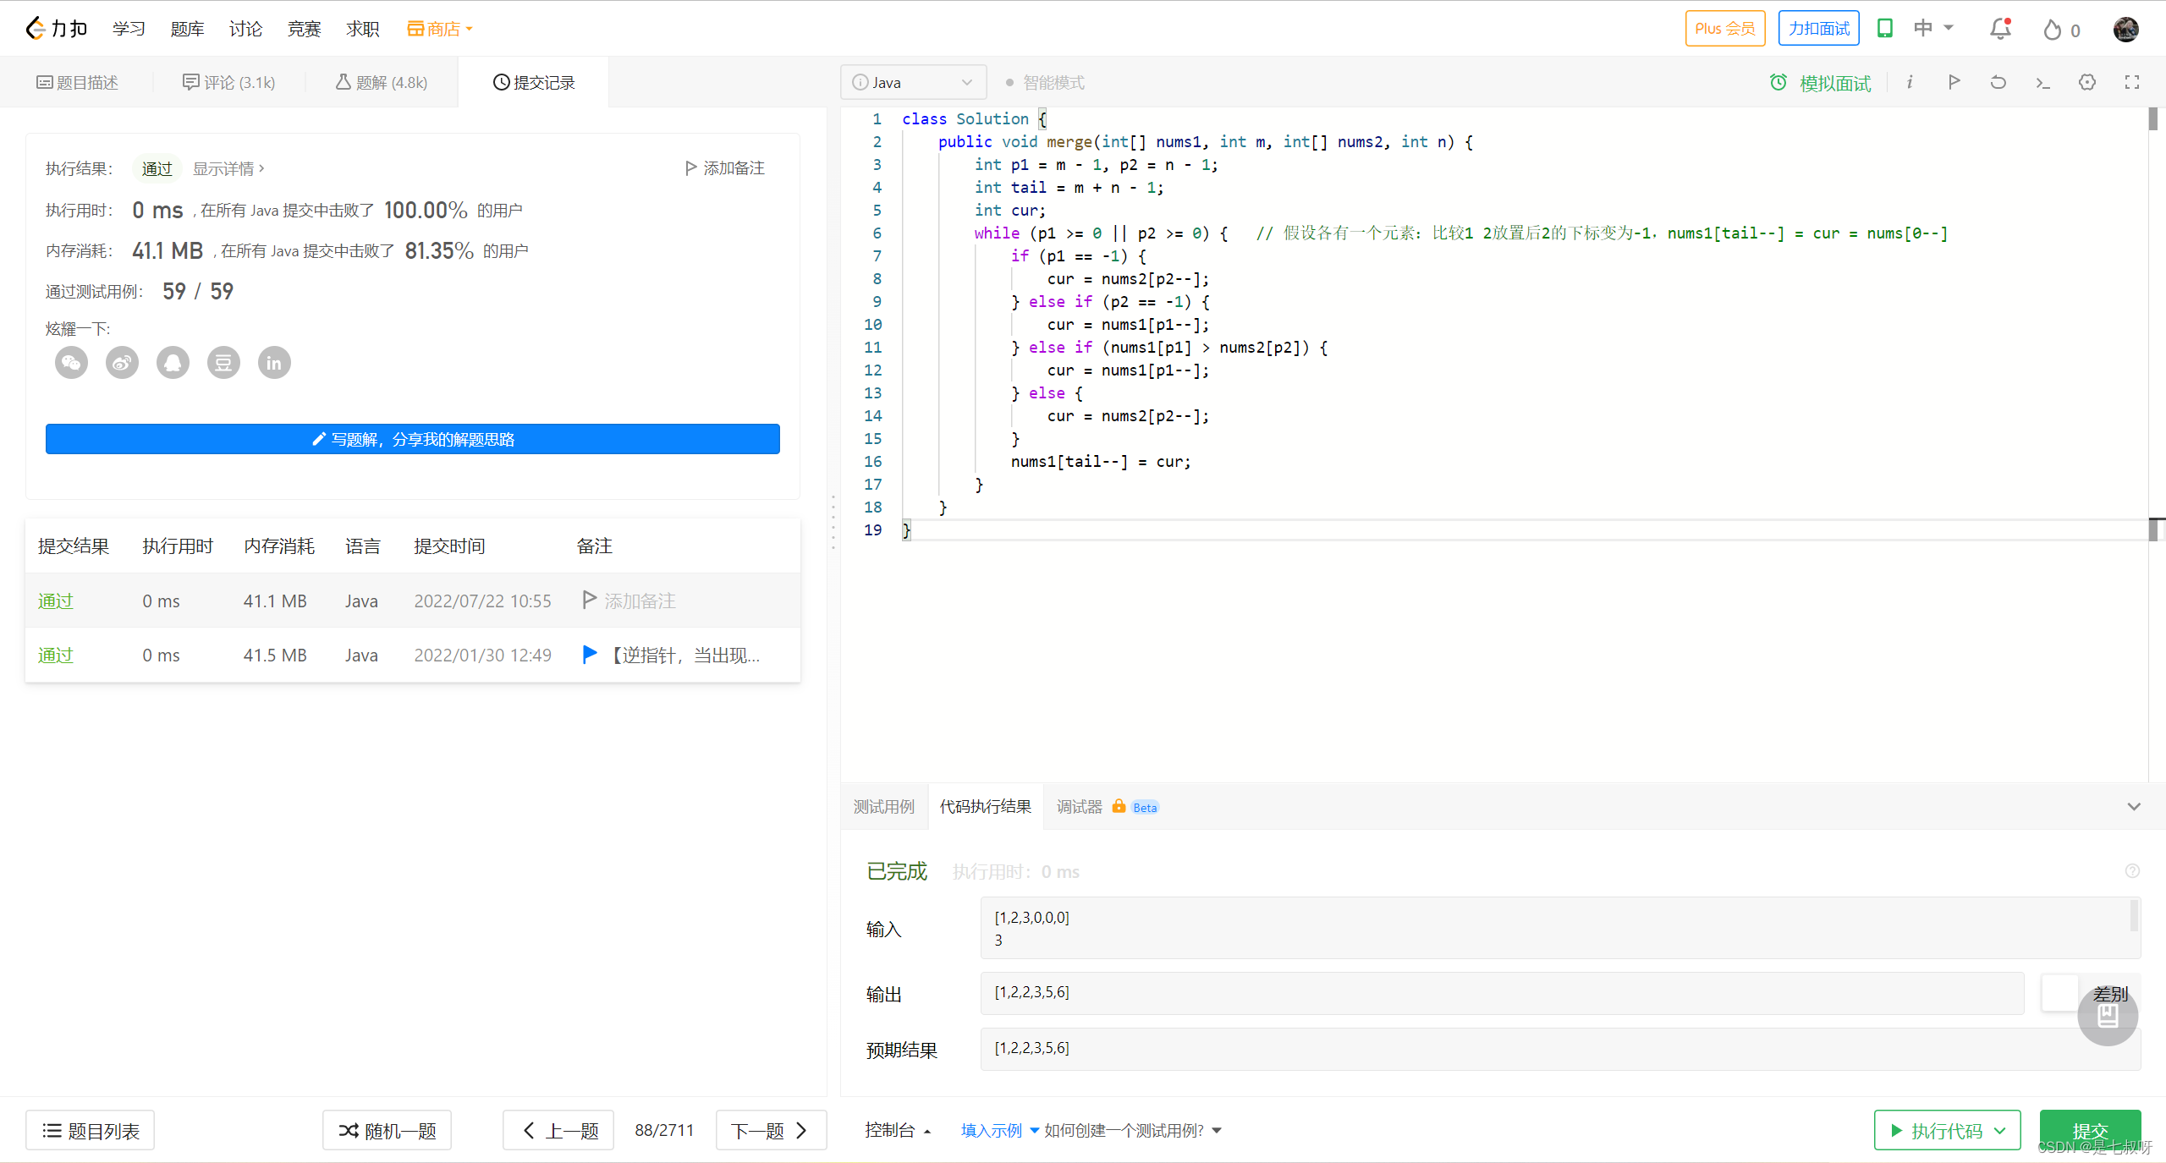The height and width of the screenshot is (1163, 2166).
Task: Toggle the 差别 diff switch
Action: click(x=2061, y=992)
